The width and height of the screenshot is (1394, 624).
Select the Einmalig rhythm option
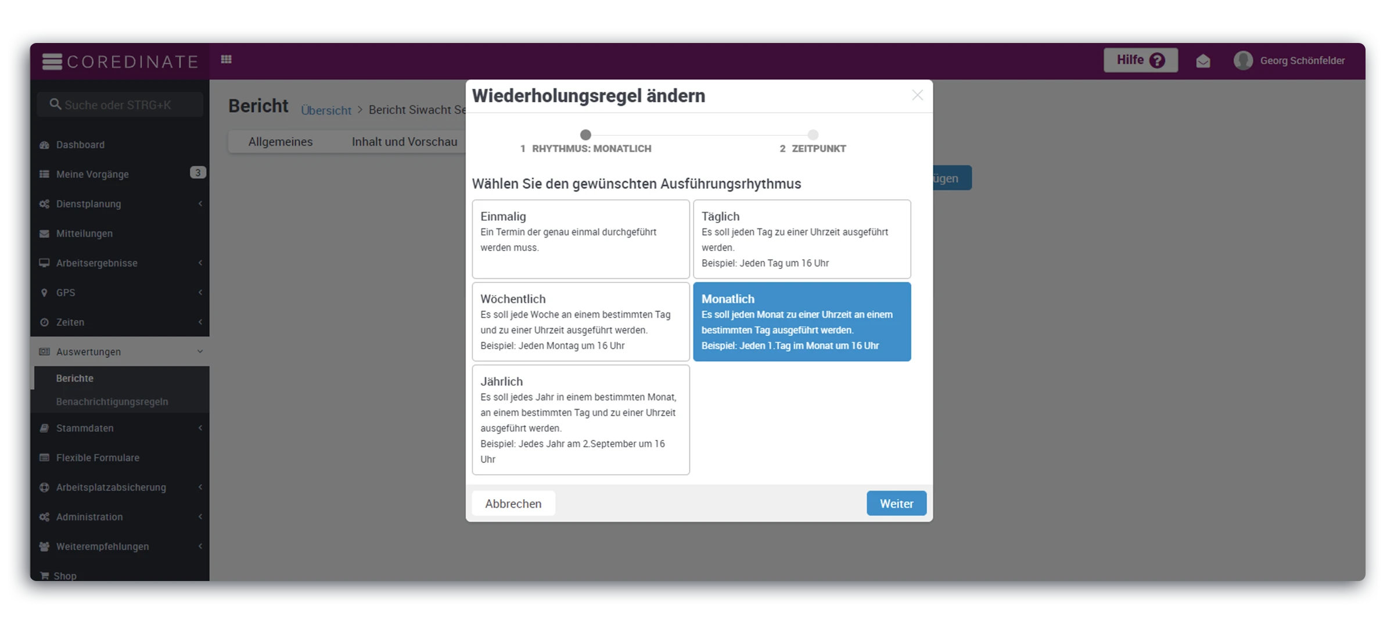[x=581, y=239]
